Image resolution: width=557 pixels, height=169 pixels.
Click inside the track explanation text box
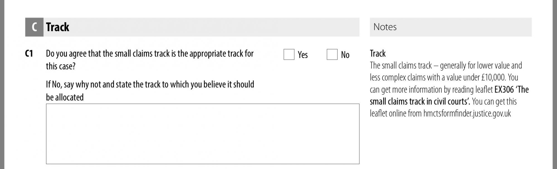click(x=202, y=134)
